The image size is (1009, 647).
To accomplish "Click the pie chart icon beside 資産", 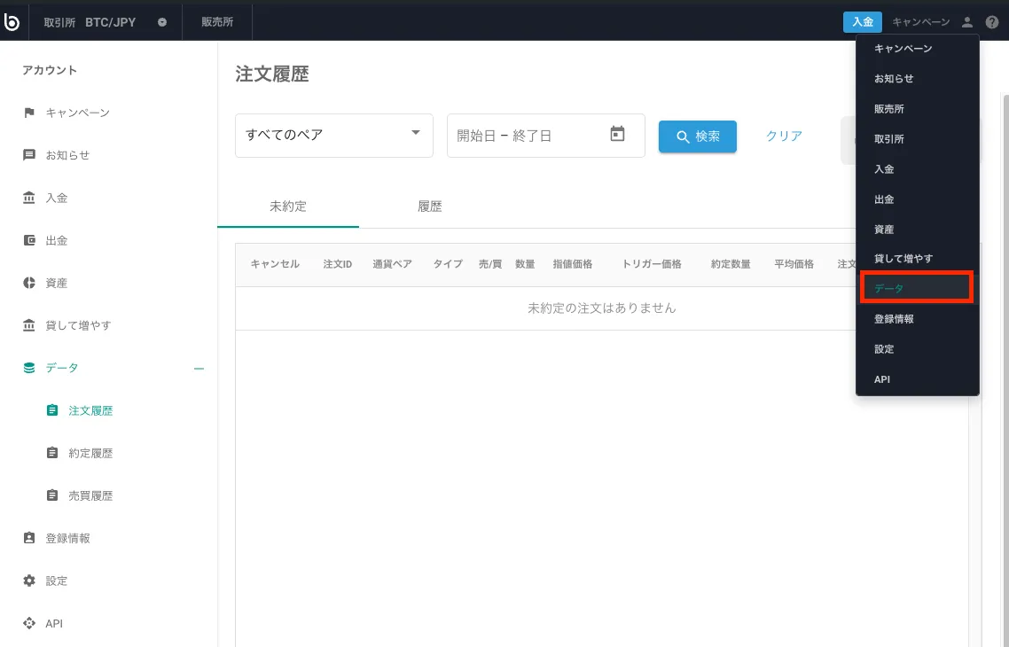I will click(29, 283).
